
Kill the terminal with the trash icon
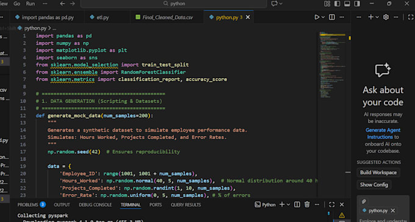coord(307,204)
